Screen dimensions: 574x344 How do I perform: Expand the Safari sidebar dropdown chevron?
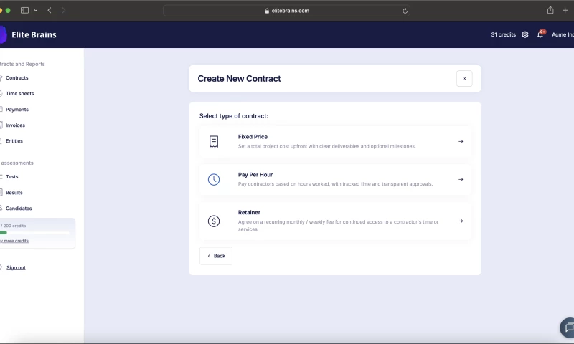[x=36, y=11]
